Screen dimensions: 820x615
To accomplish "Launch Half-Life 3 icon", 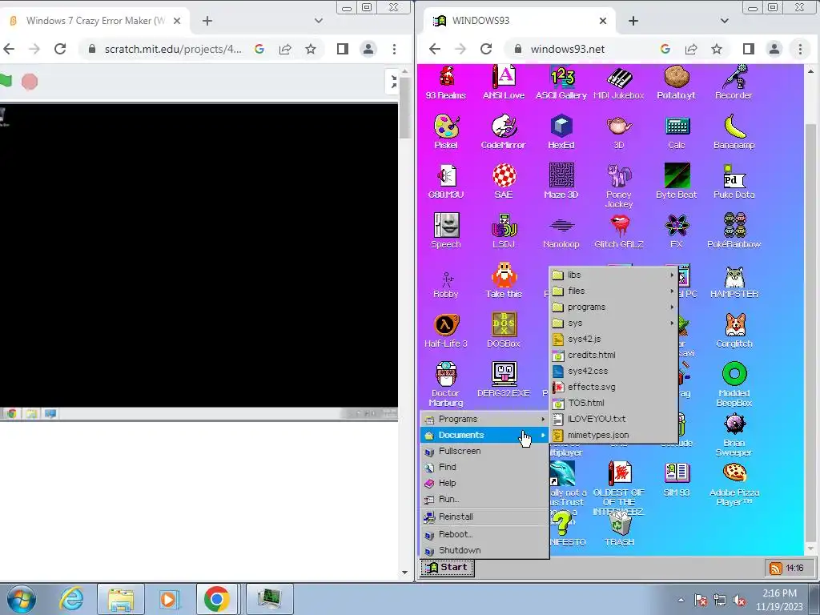I will [x=446, y=330].
